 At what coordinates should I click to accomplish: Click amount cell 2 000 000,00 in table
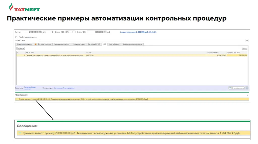tap(237, 55)
